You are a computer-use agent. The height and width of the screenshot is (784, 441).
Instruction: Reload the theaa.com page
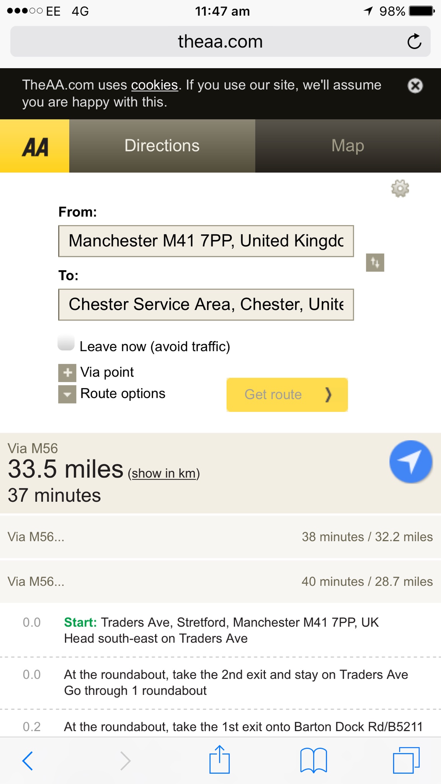pos(414,41)
